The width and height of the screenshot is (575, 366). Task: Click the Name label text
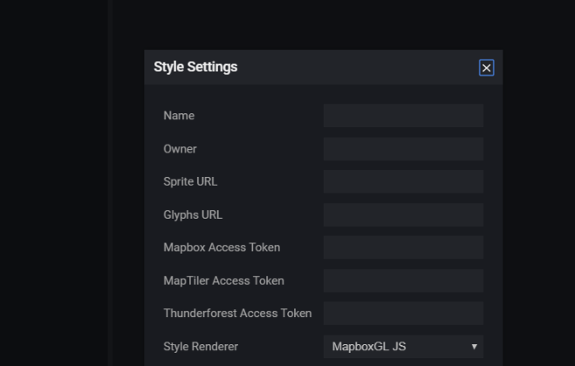[x=179, y=116]
